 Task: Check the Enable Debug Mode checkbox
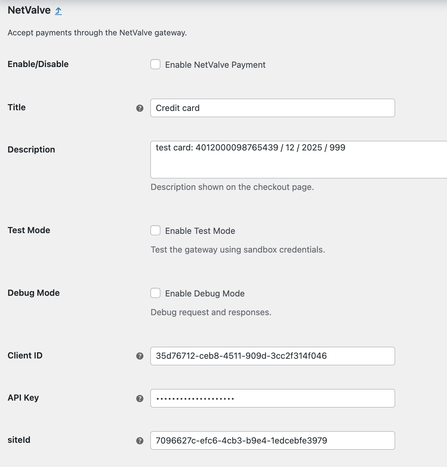(x=156, y=293)
